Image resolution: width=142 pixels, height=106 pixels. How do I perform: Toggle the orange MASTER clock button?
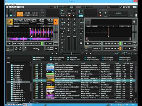[x=20, y=13]
